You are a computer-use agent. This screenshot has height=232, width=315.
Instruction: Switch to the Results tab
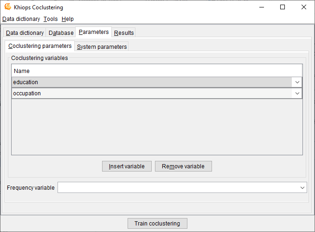124,33
